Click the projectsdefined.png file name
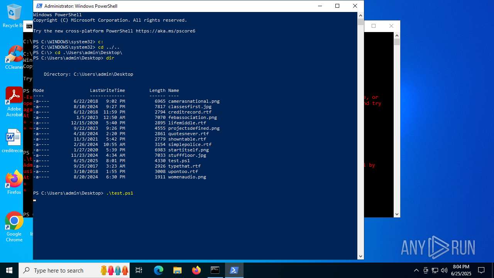494x278 pixels. tap(194, 128)
